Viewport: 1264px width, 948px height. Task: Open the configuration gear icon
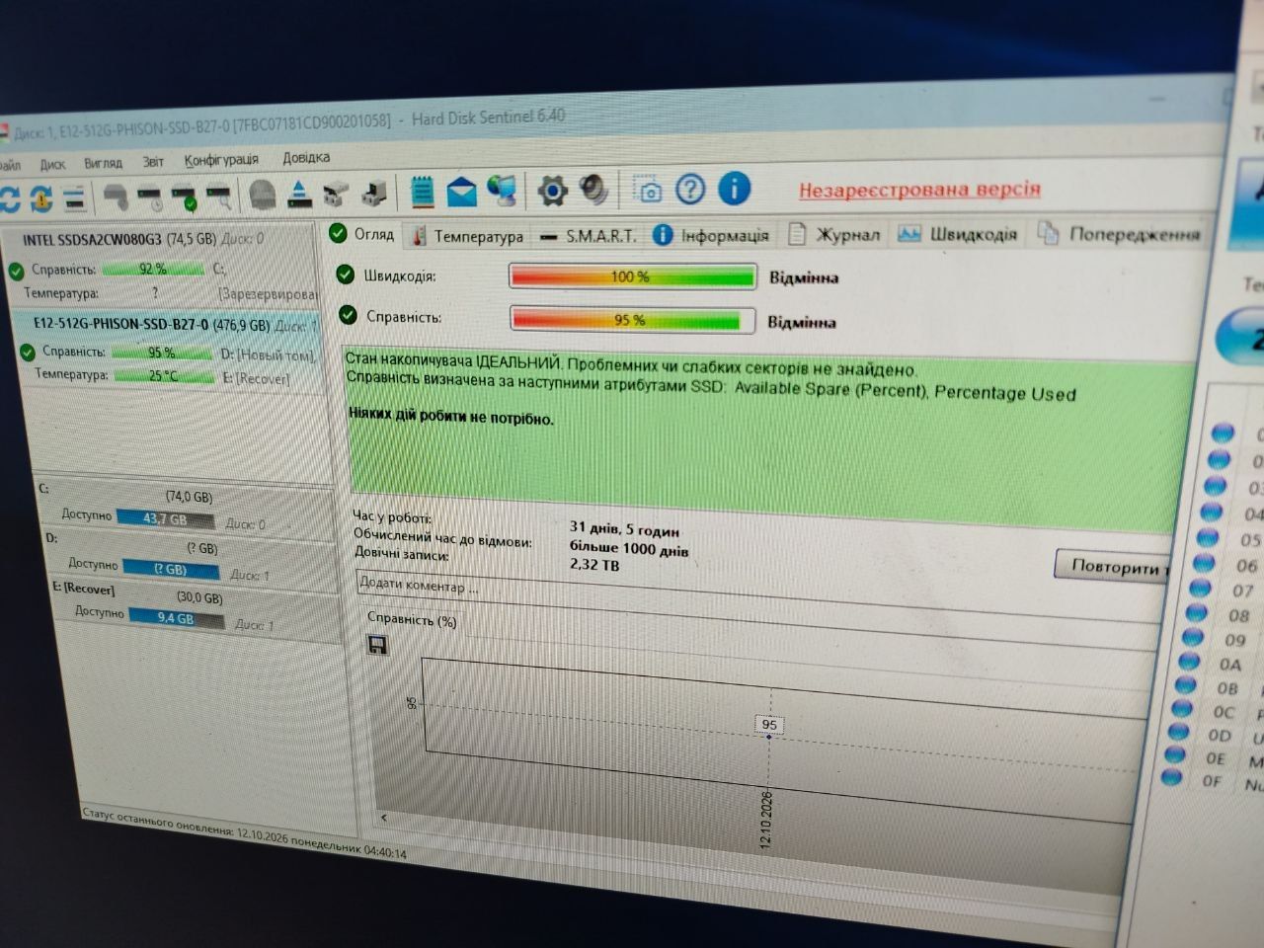coord(552,190)
